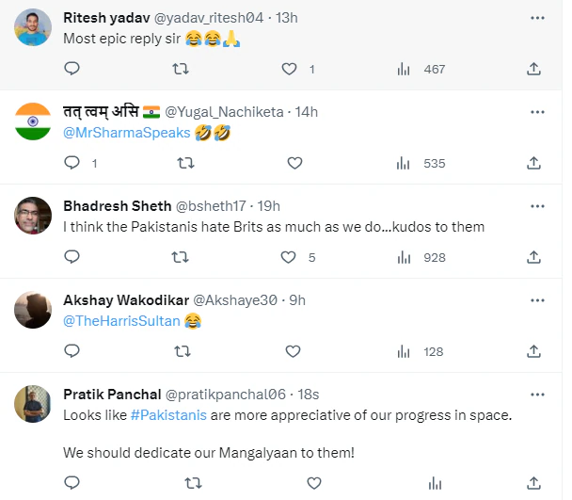The height and width of the screenshot is (500, 572).
Task: Open more options on Pratik Panchal's tweet
Action: (x=537, y=394)
